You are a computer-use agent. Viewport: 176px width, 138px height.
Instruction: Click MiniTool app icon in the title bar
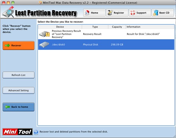(40, 3)
